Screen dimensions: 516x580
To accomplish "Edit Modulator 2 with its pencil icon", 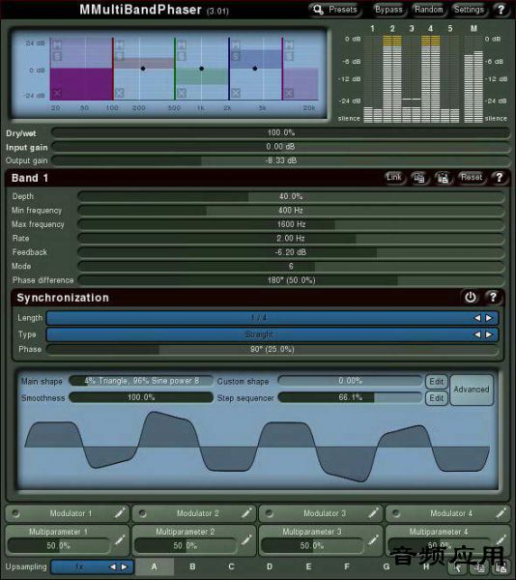I will [x=246, y=513].
